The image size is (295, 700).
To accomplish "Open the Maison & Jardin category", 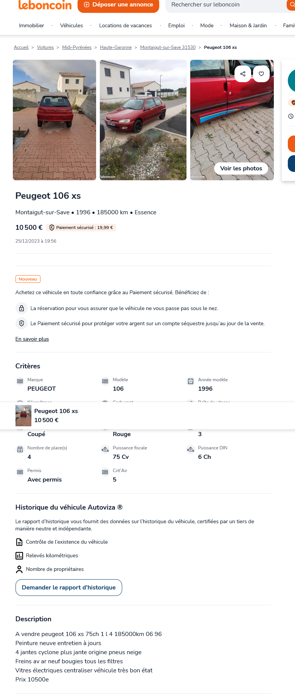I will (248, 25).
